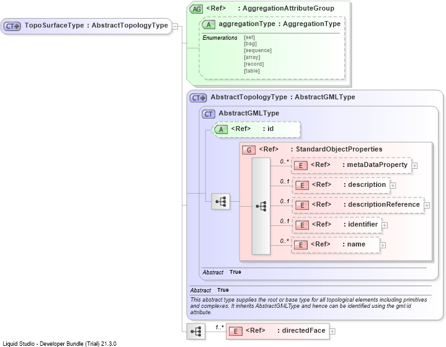Click the CT+ icon of AbstractTopologyType

click(198, 97)
